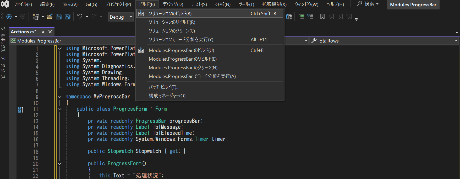The image size is (460, 179).
Task: Click the build icon next to ソリューションのビルド
Action: click(x=141, y=13)
